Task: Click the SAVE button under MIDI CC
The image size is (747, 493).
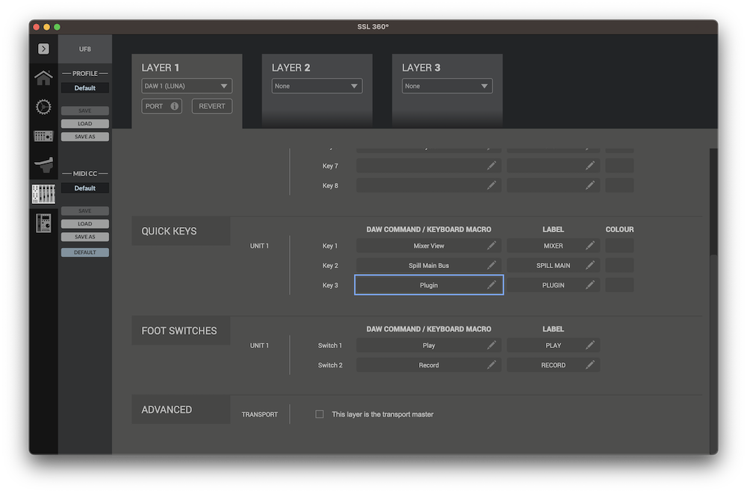Action: (x=85, y=211)
